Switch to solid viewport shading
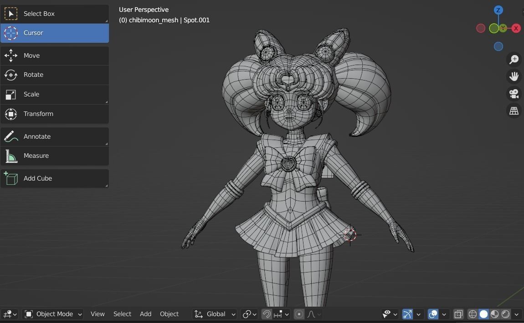Viewport: 524px width, 323px height. [483, 314]
